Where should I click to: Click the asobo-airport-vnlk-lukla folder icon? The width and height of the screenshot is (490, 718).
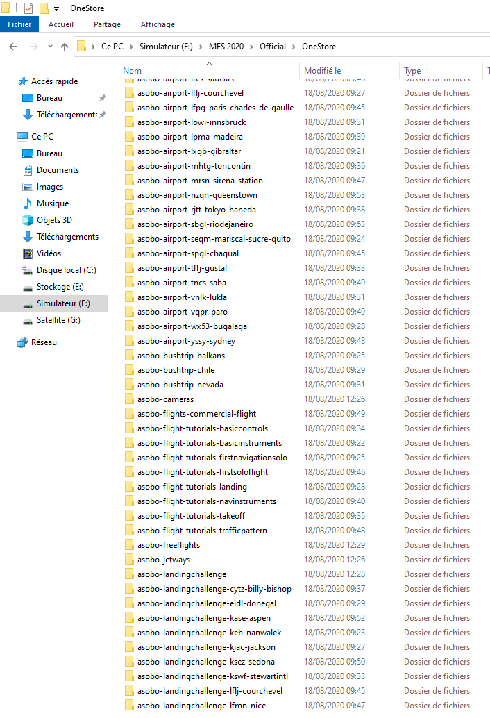click(130, 297)
